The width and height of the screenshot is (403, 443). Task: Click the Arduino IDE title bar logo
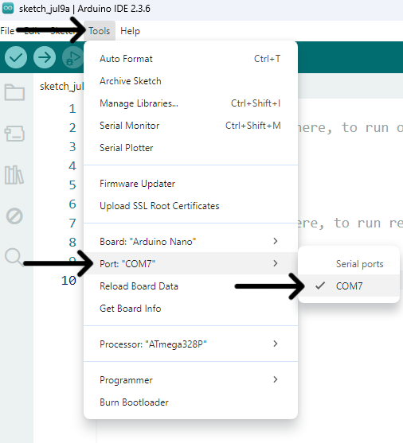[8, 8]
